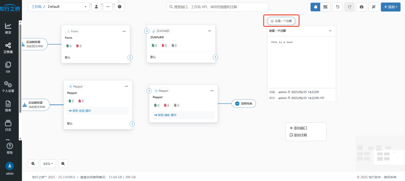Click the note text 'this is a test'
Screen dimensions: 405x181
(282, 42)
